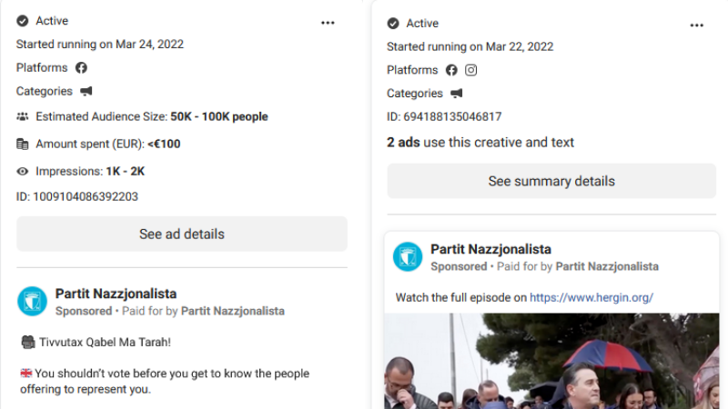
Task: Click the right ad's Active status checkmark icon
Action: pyautogui.click(x=393, y=24)
